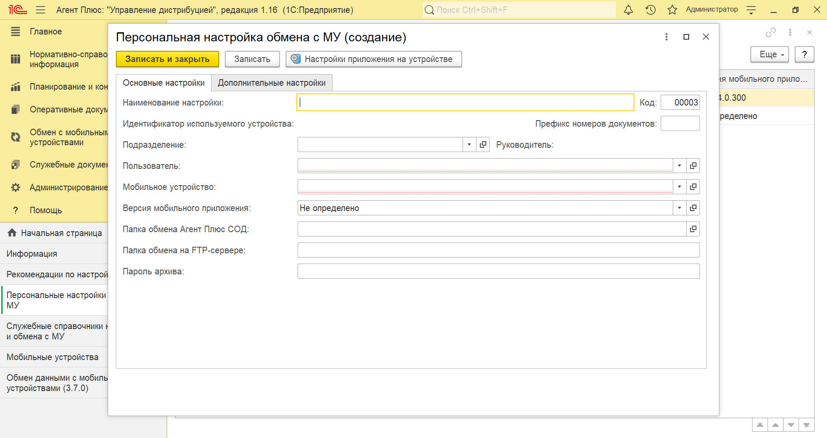
Task: Open notifications bell icon
Action: tap(628, 9)
